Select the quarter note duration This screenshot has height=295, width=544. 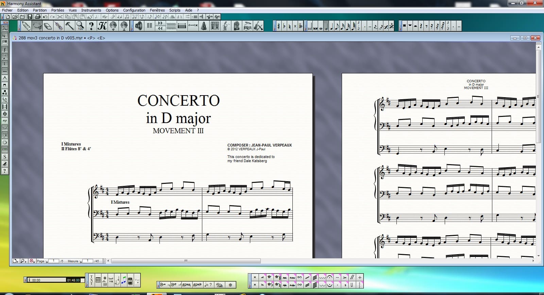(332, 26)
